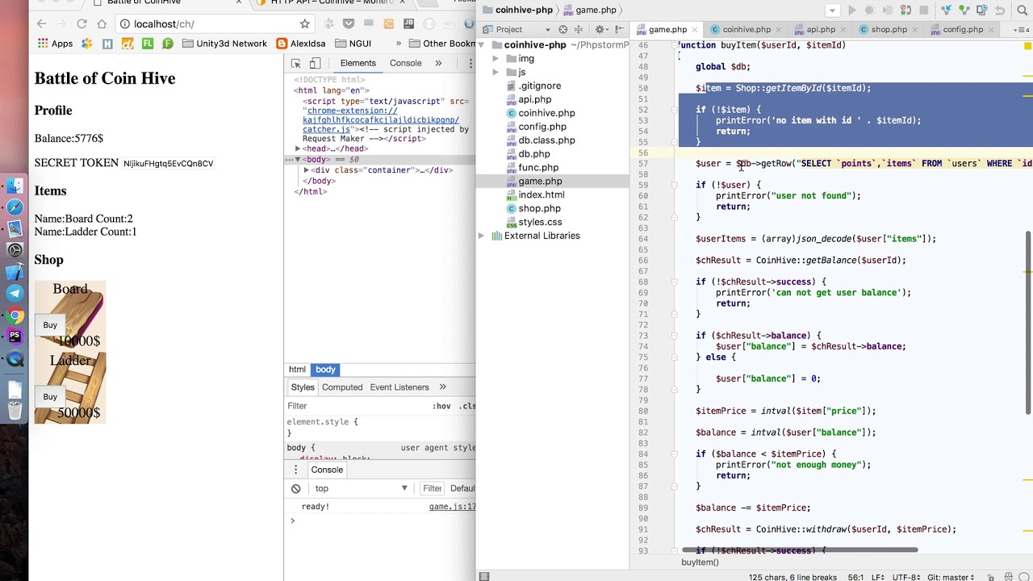Open the top context dropdown in console
The width and height of the screenshot is (1033, 581).
pos(361,488)
